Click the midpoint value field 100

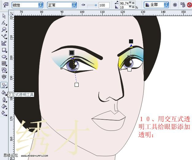coord(104,5)
